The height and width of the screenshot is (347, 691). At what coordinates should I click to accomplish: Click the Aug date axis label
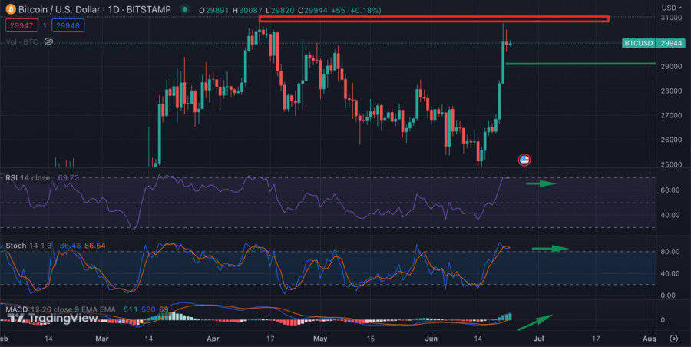(650, 339)
